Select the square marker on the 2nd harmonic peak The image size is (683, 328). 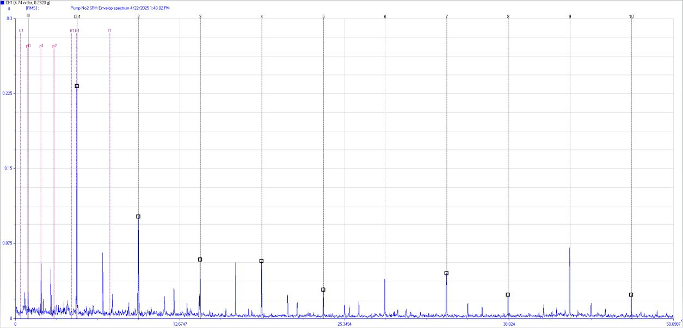pos(138,217)
